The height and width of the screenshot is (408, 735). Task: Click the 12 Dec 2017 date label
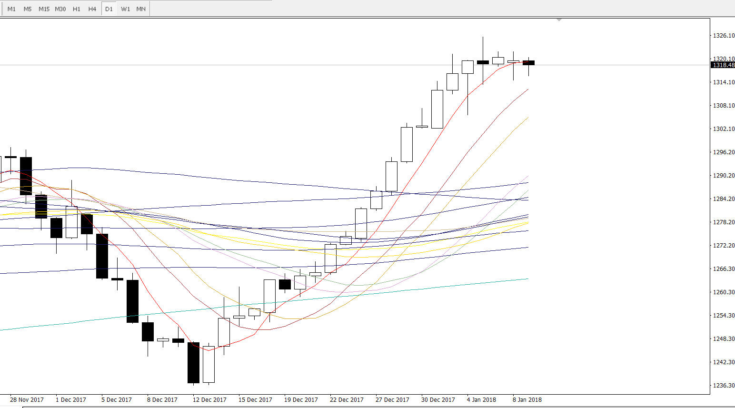(209, 400)
